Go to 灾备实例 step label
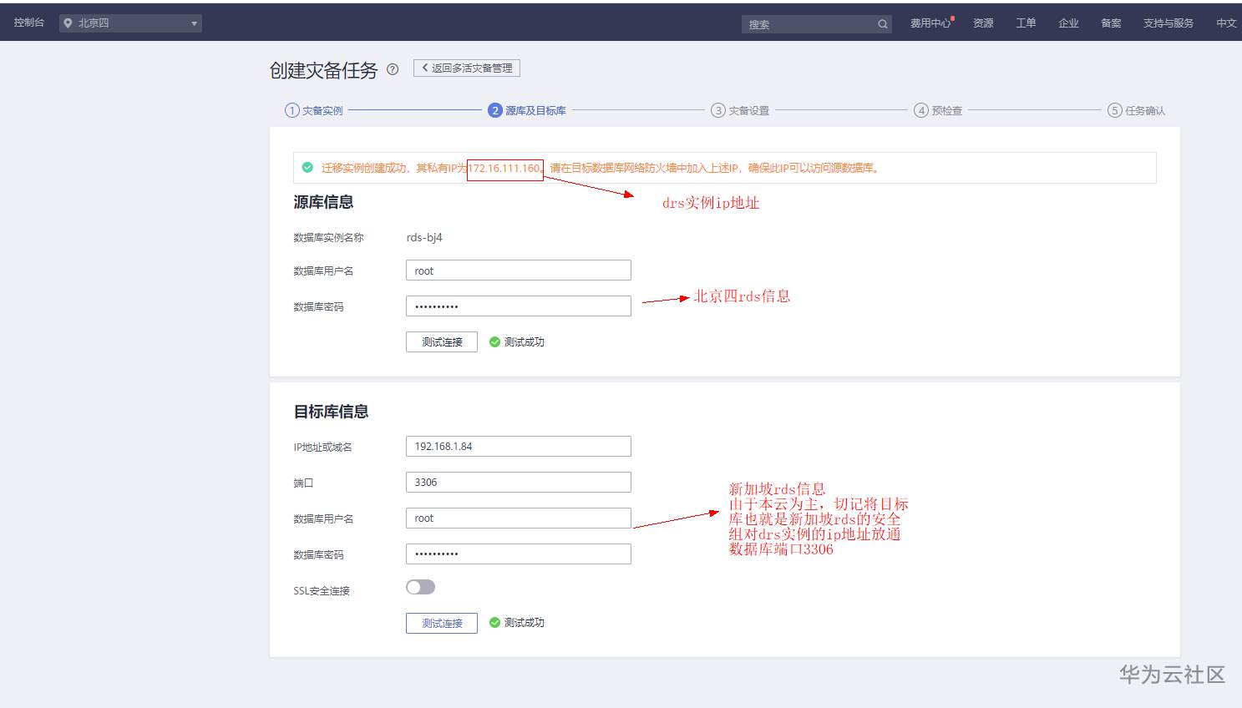 pyautogui.click(x=322, y=110)
